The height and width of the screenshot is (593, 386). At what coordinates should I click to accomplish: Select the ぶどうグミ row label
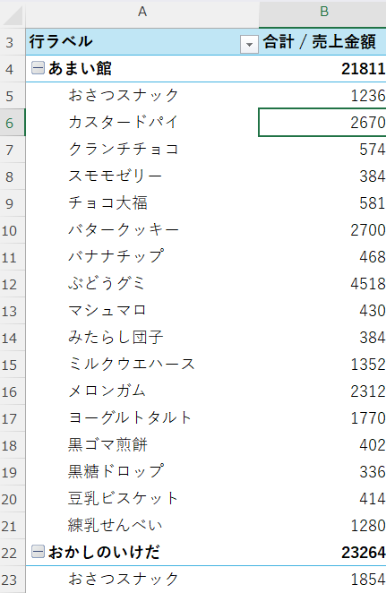[142, 284]
